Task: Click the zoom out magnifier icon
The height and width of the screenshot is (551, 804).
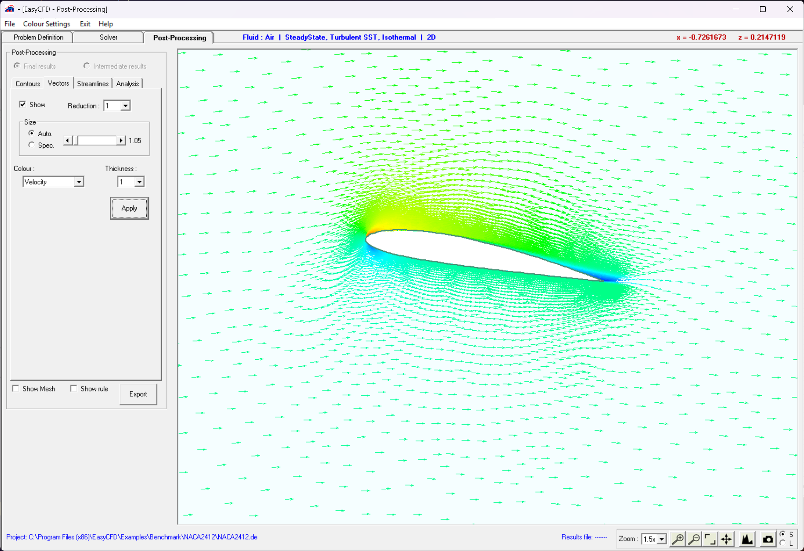Action: tap(694, 539)
